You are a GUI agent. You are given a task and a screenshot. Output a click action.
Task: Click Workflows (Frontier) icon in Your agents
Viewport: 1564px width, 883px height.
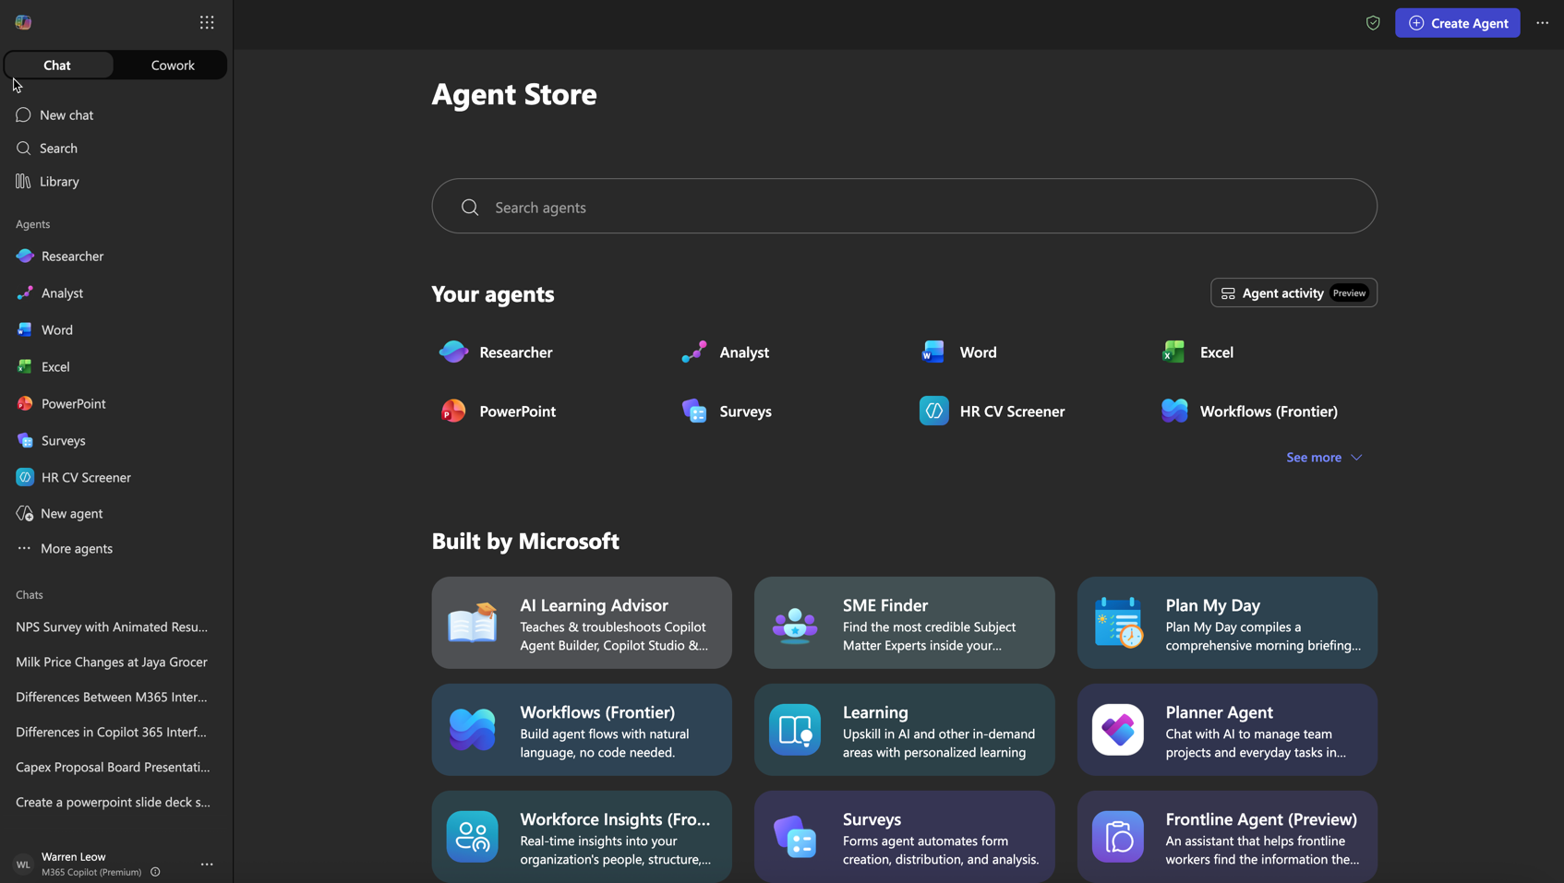pos(1173,411)
